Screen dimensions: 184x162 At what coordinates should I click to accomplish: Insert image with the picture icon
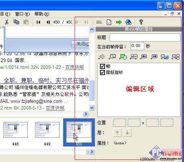click(112, 57)
